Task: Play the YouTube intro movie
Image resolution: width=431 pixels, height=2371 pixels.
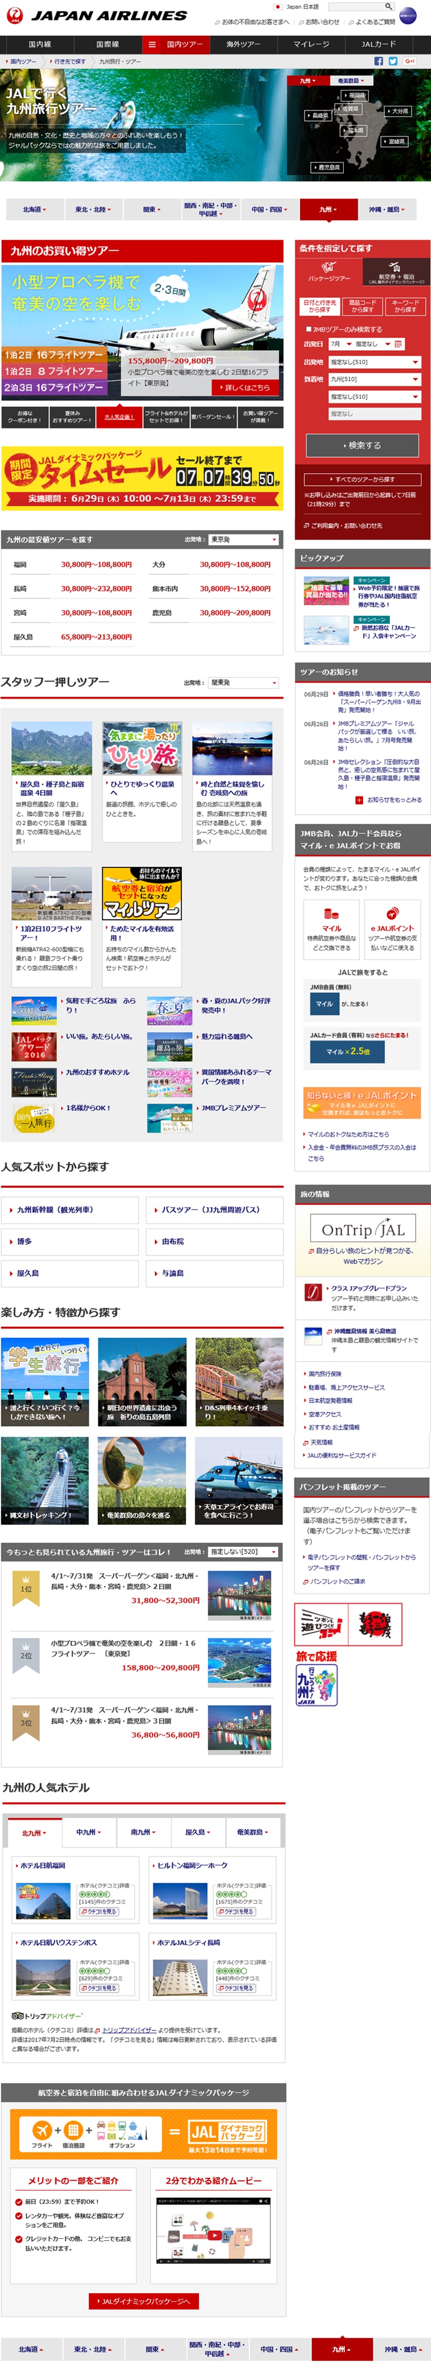Action: (x=215, y=2236)
